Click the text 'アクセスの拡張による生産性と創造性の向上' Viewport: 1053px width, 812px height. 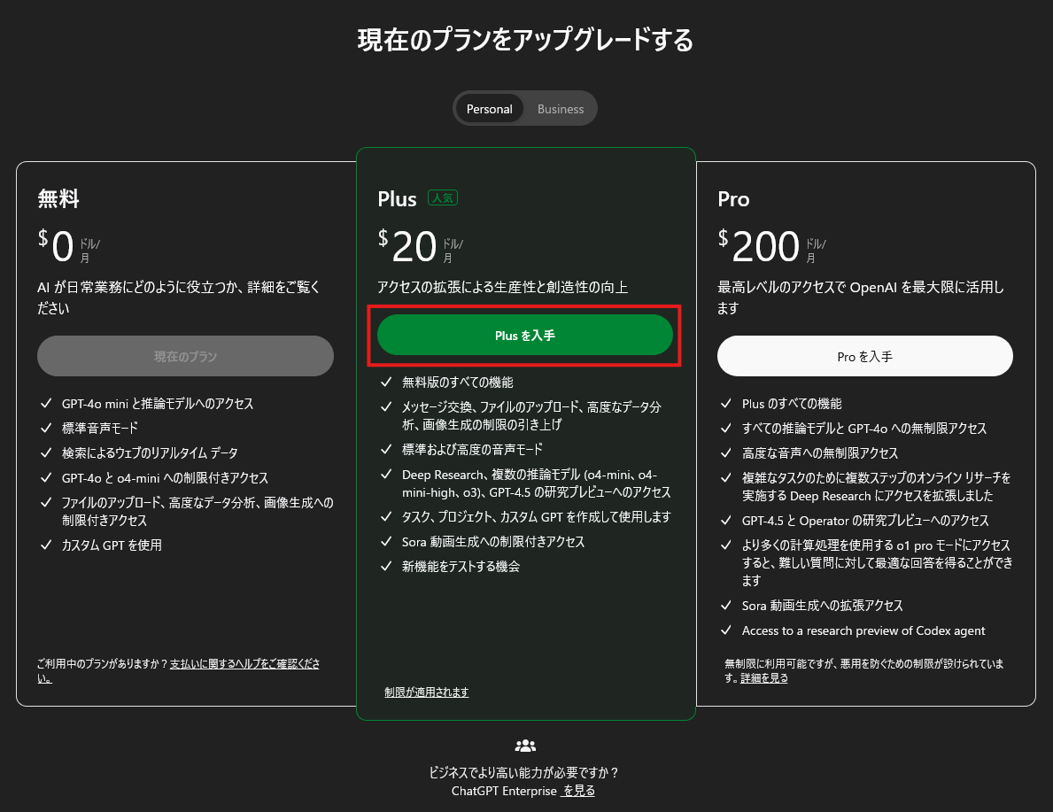(x=502, y=288)
